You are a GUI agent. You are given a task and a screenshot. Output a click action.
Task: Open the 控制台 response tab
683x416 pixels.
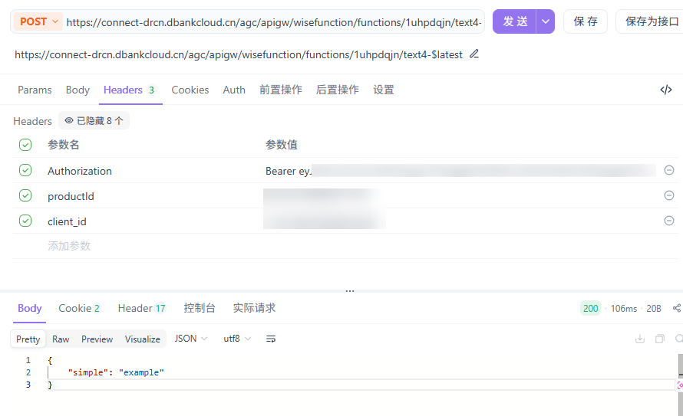point(200,308)
